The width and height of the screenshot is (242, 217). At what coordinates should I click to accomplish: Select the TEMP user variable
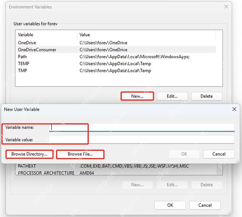point(117,64)
